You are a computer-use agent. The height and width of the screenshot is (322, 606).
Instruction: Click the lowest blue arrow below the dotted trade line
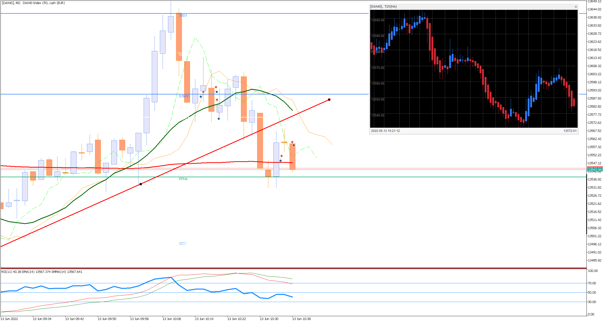pos(219,119)
